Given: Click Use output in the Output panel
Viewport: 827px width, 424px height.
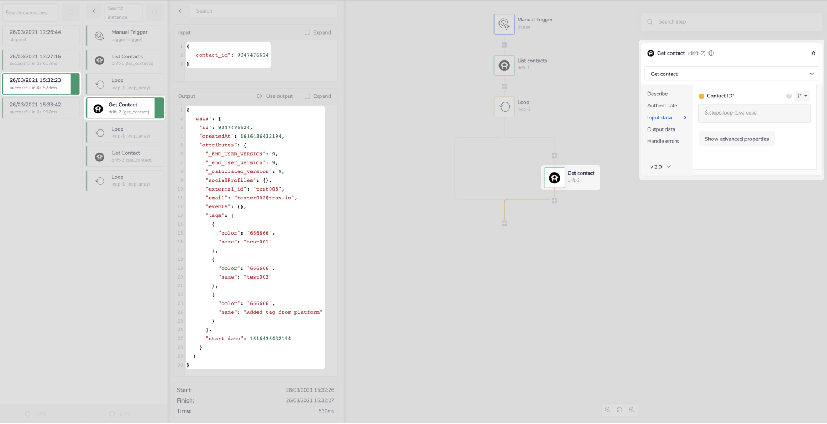Looking at the screenshot, I should tap(275, 96).
